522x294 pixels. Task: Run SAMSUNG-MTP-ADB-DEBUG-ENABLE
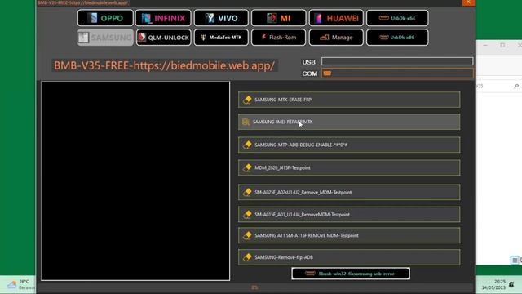coord(349,145)
